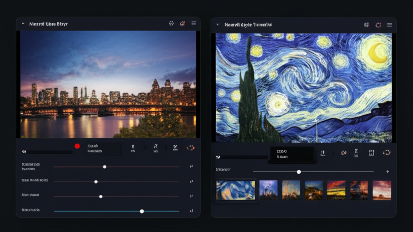Click the two-line label of first left slider
The image size is (413, 232).
click(x=31, y=167)
